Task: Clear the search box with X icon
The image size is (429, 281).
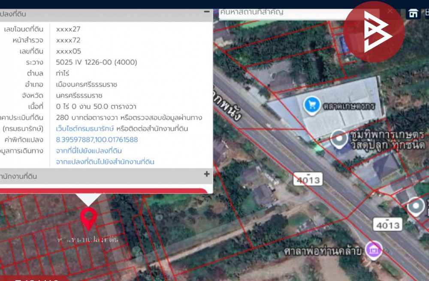Action: pos(390,12)
